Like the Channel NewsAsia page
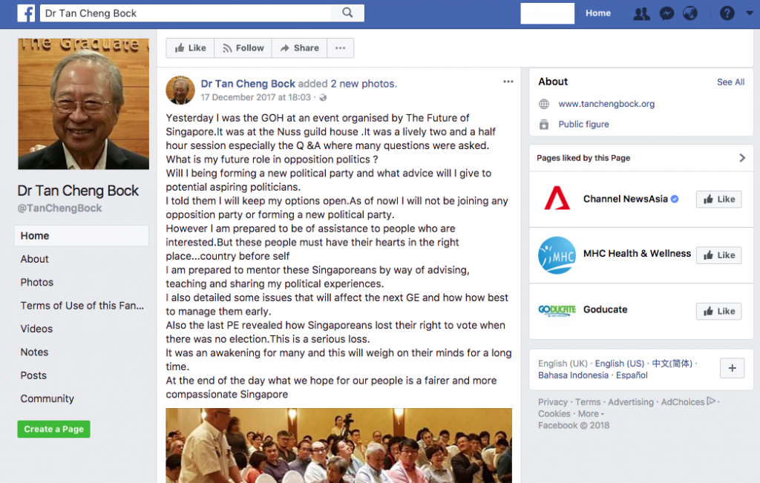Image resolution: width=760 pixels, height=483 pixels. 718,199
